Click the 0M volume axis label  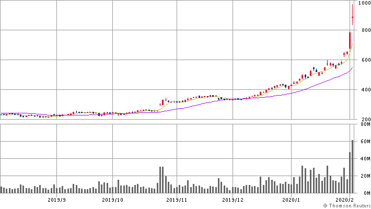[365, 193]
